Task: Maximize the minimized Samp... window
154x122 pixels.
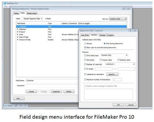Action: pos(21,105)
